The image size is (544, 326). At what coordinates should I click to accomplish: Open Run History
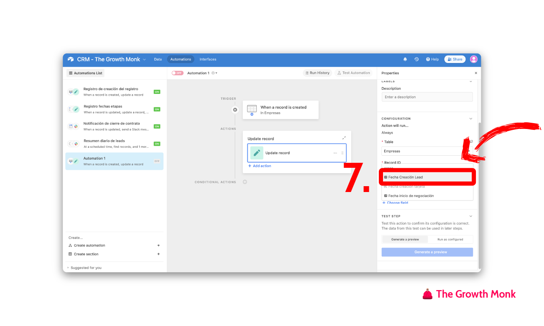(317, 73)
